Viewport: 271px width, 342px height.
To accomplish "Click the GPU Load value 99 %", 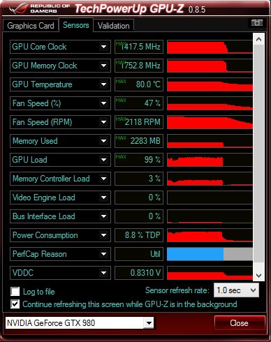I will tap(139, 160).
